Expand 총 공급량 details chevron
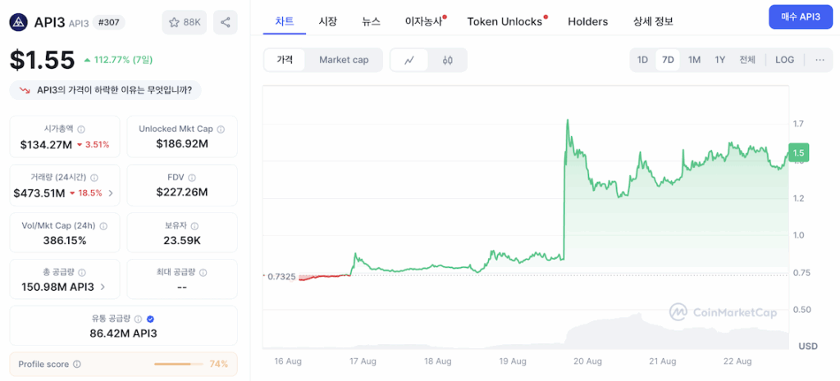The height and width of the screenshot is (381, 840). (x=103, y=288)
